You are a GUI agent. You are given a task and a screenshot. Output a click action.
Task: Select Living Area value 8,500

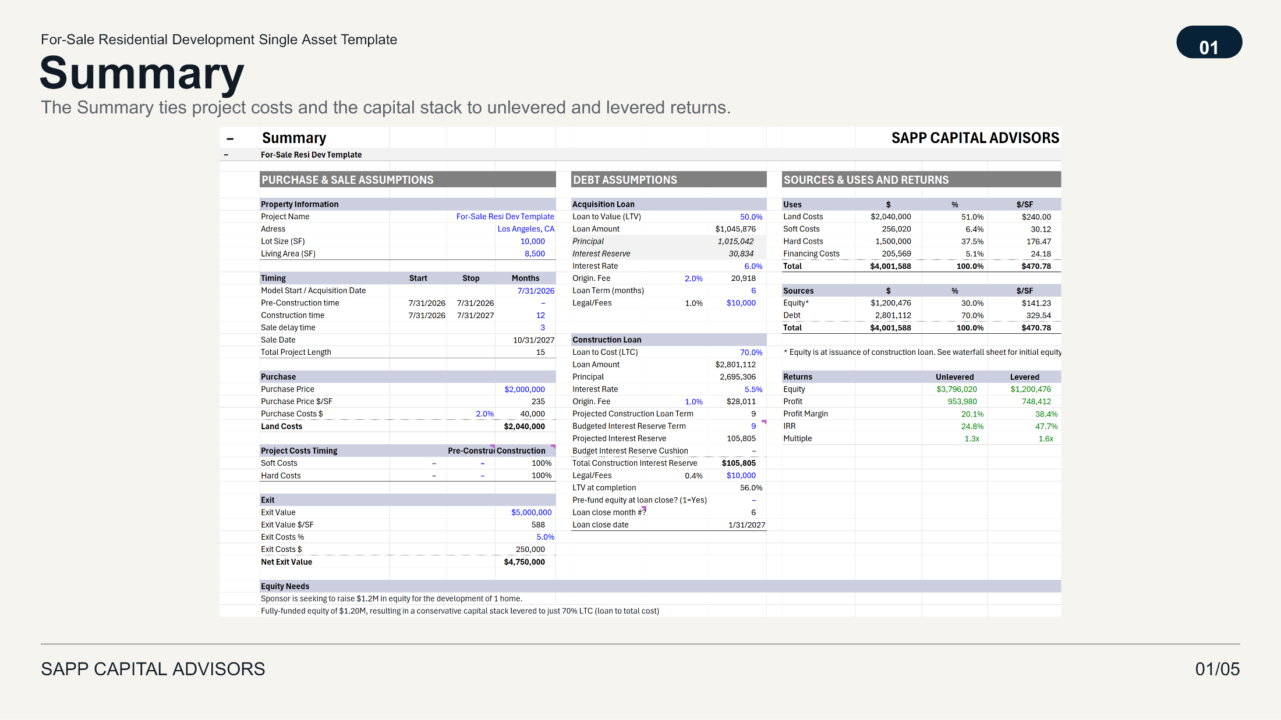pos(535,254)
